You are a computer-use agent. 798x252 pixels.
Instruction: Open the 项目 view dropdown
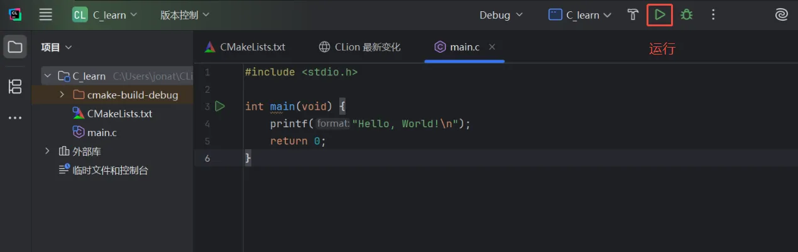point(57,47)
